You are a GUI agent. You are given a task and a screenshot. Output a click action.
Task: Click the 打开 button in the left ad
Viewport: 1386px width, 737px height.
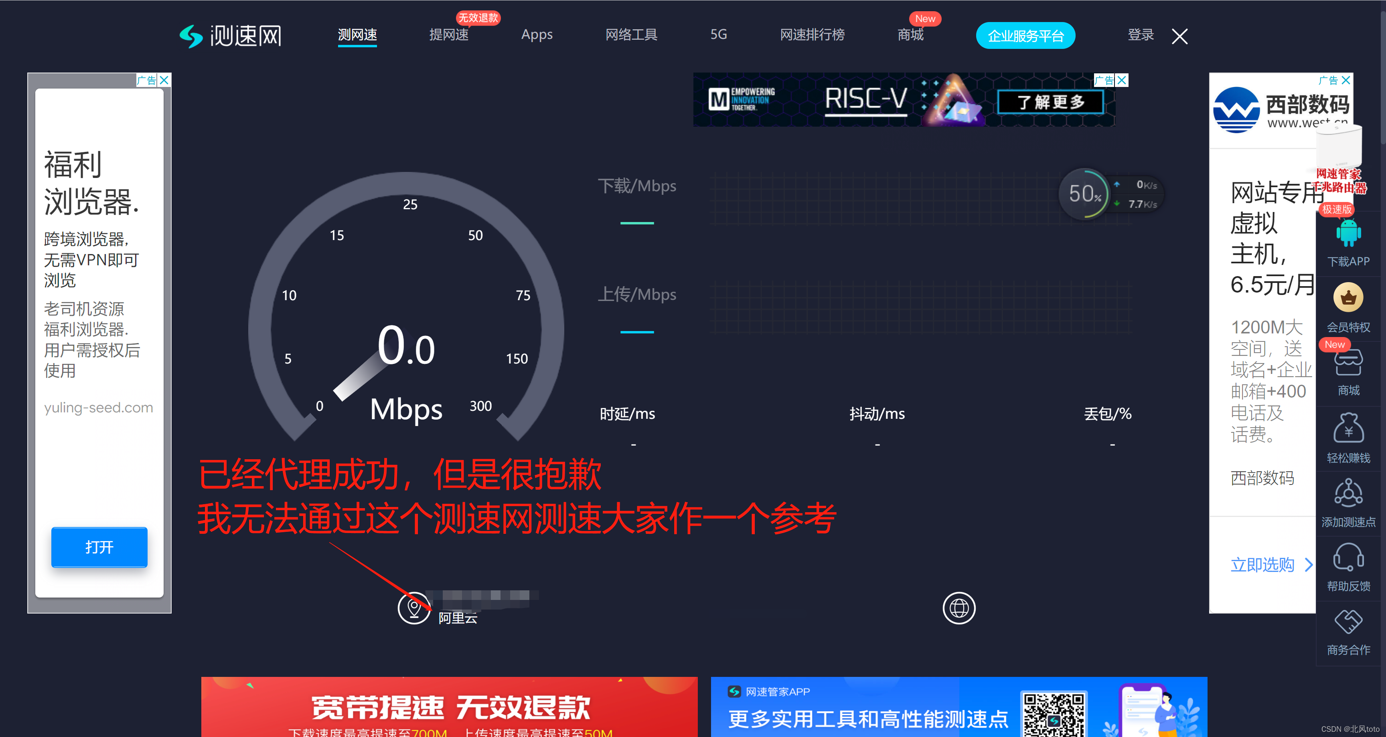99,547
